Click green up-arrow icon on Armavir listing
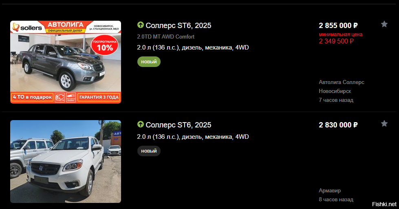The height and width of the screenshot is (209, 399). 141,124
